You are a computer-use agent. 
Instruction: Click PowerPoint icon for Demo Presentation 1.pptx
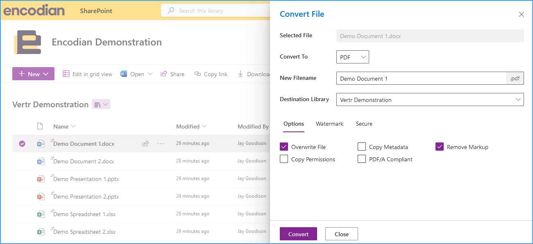[41, 179]
